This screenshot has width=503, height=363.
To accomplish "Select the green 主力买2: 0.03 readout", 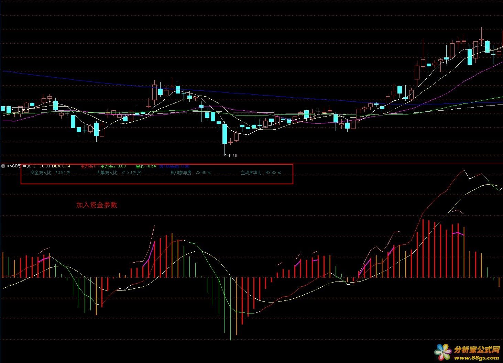I will [113, 166].
